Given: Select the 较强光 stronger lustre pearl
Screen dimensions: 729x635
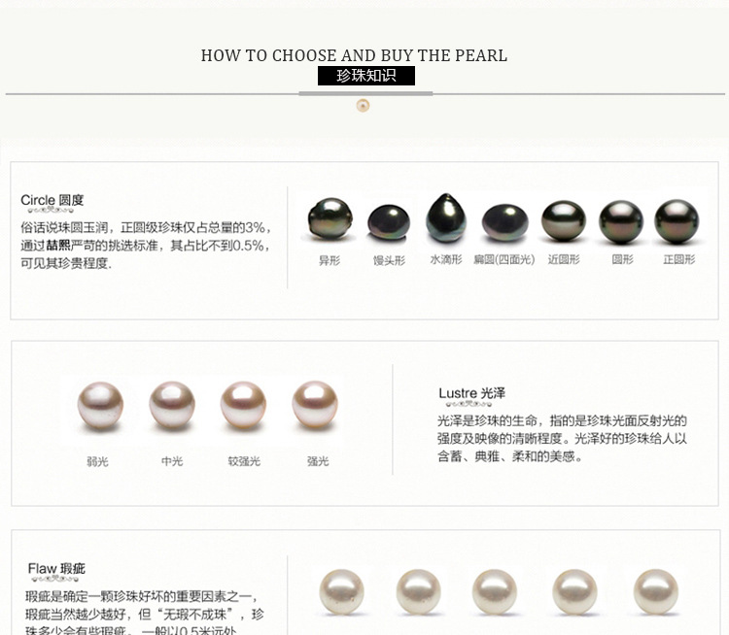Looking at the screenshot, I should [243, 405].
